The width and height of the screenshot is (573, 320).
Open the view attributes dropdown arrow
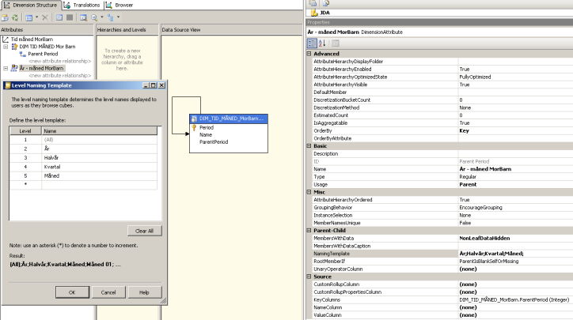pos(36,17)
